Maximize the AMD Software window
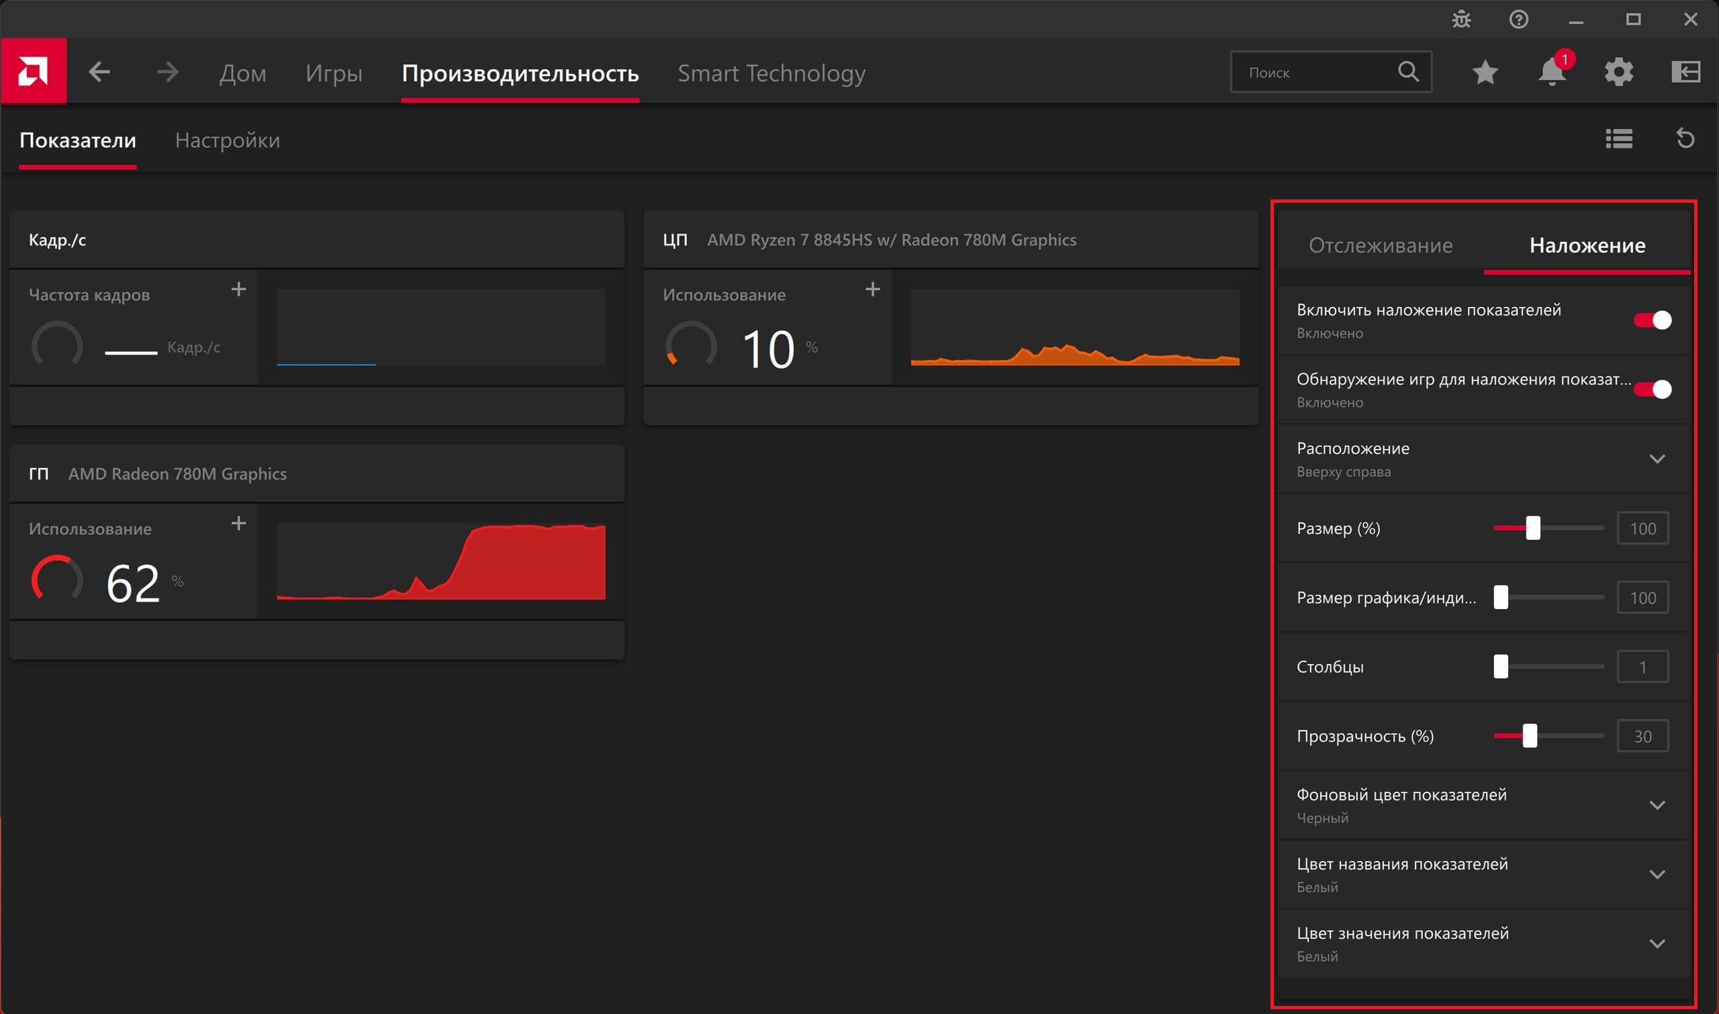 pos(1634,20)
